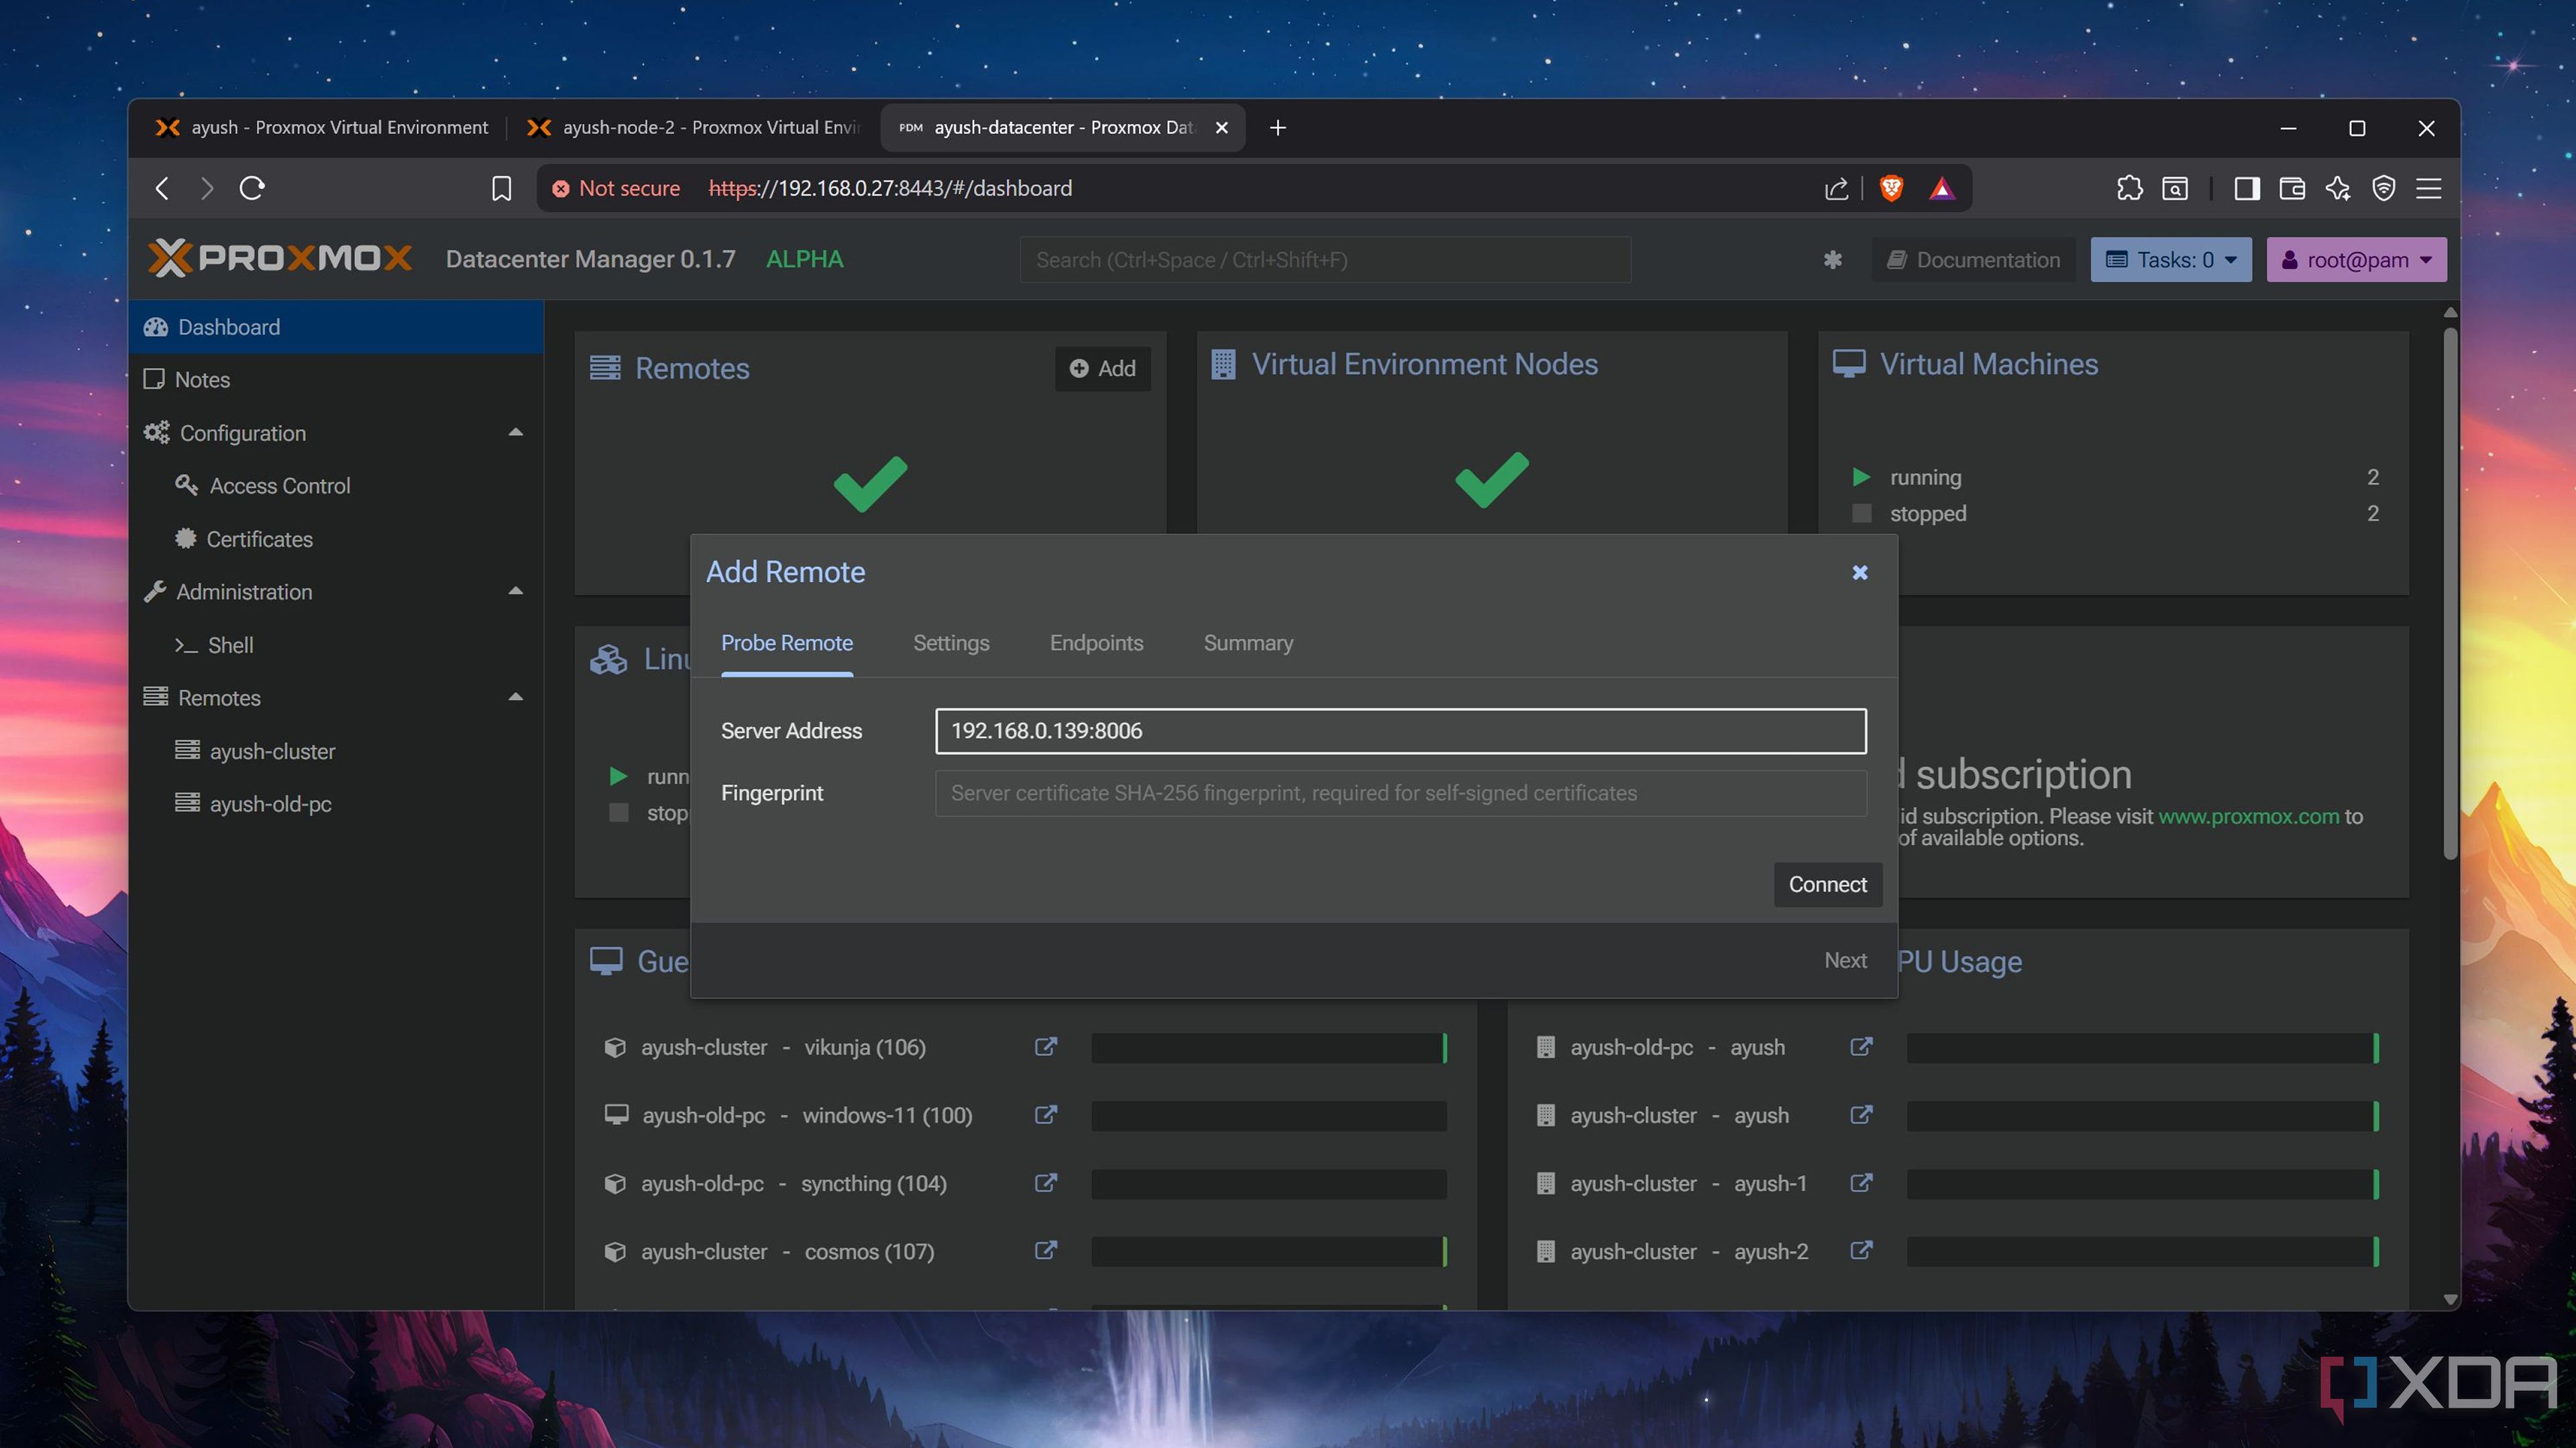Click the Not secure warning indicator
The width and height of the screenshot is (2576, 1448).
coord(616,188)
